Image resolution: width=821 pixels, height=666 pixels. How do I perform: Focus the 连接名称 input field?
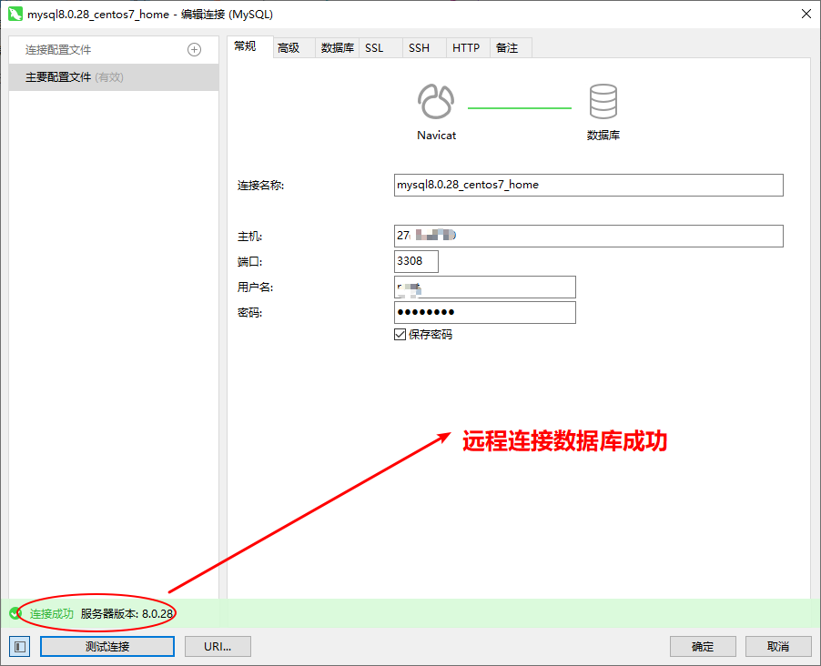(589, 186)
